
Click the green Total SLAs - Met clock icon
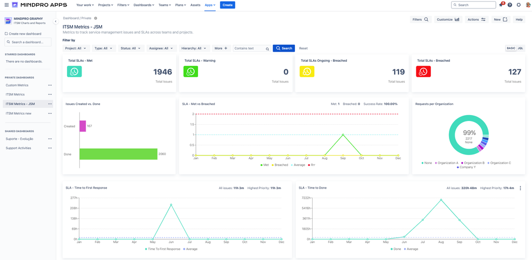[x=75, y=71]
